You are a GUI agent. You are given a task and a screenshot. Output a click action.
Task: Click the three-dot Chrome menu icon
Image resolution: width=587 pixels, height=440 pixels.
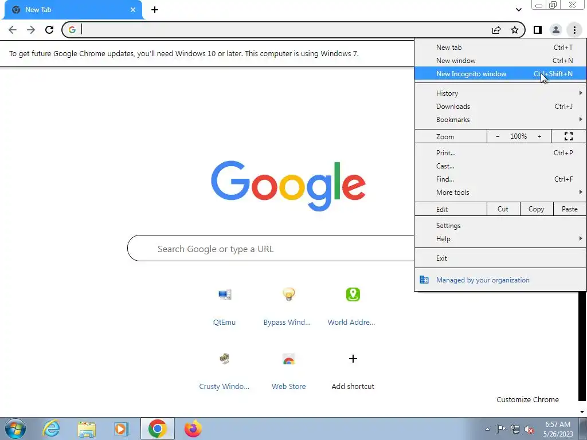[574, 30]
